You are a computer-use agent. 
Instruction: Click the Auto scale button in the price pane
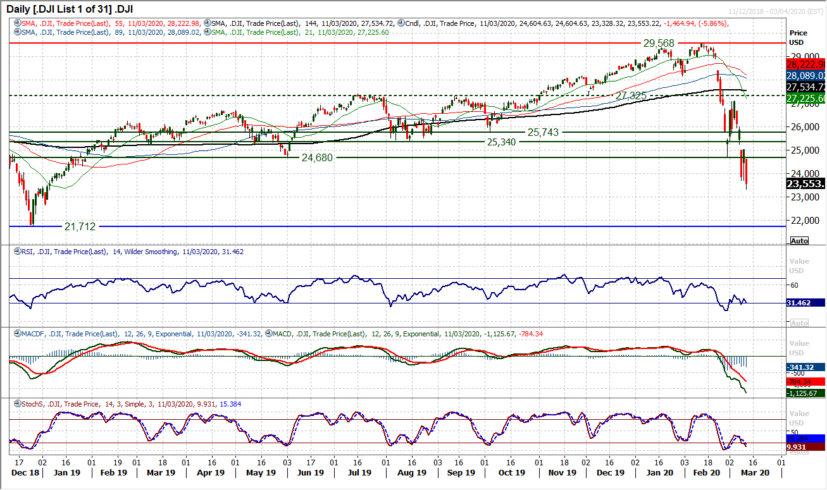[x=800, y=241]
